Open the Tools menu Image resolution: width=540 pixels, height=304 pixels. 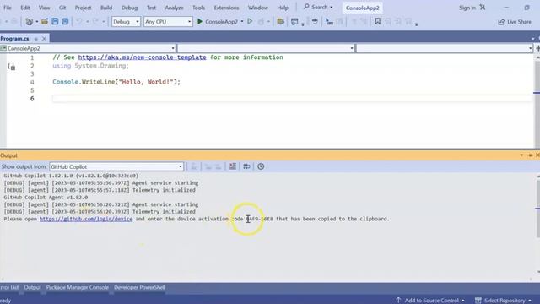pyautogui.click(x=198, y=8)
